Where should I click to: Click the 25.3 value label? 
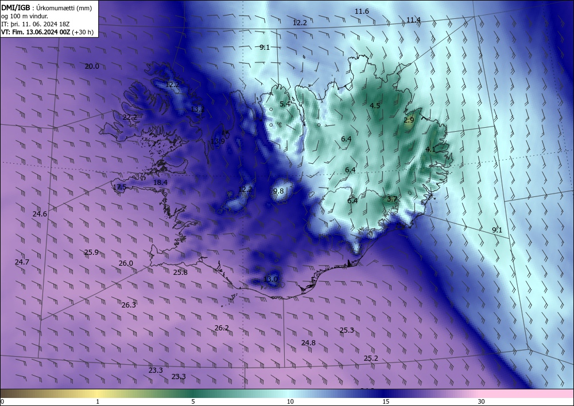point(347,330)
